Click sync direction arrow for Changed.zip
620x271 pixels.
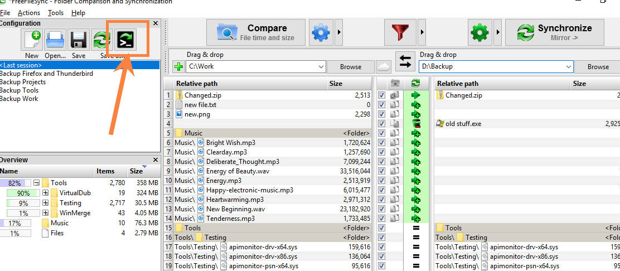(x=415, y=95)
